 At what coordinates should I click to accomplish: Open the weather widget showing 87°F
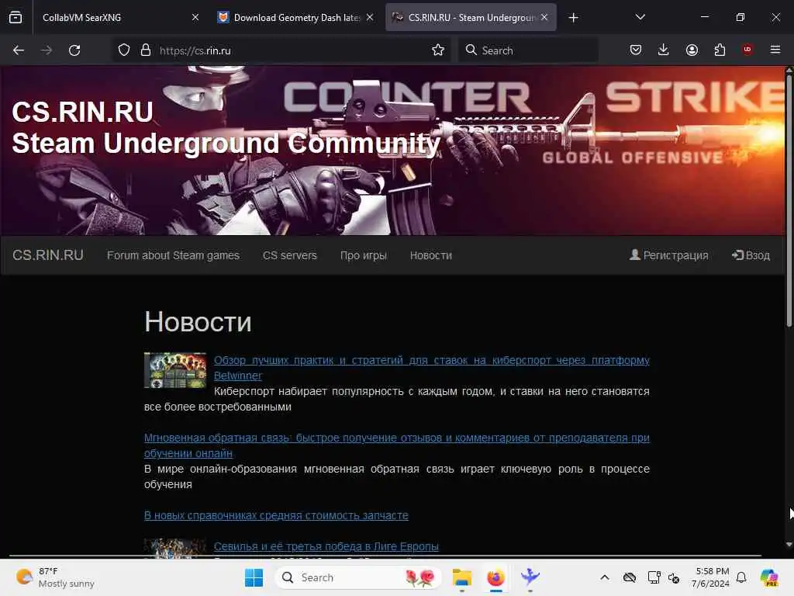pyautogui.click(x=55, y=577)
